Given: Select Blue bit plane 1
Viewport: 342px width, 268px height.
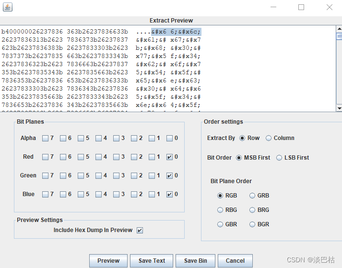Looking at the screenshot, I should (x=152, y=195).
